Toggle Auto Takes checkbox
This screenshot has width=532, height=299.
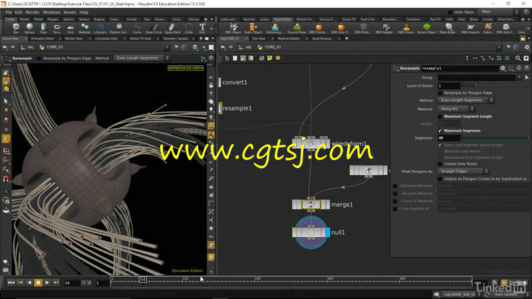(450, 12)
